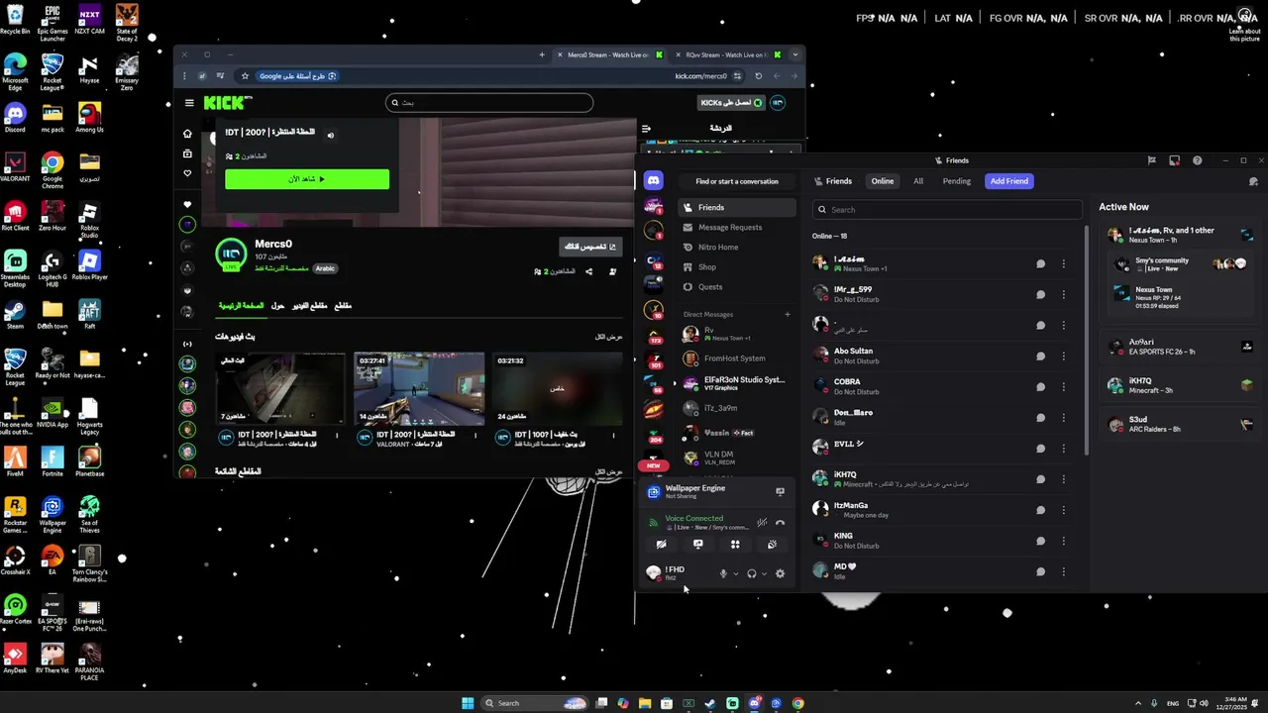
Task: Open Kick channel 'حول' about tab
Action: tap(277, 306)
